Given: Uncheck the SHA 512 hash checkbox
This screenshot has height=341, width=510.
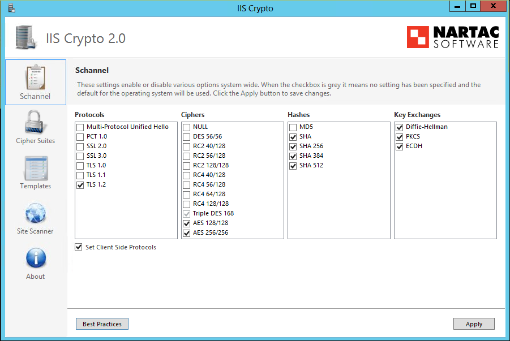Looking at the screenshot, I should click(293, 166).
